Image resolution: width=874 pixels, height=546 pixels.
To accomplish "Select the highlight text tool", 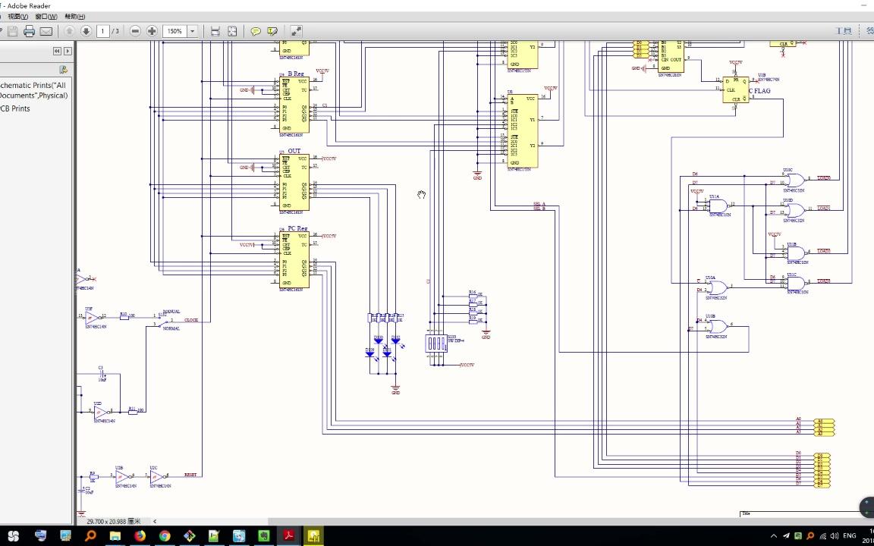I will (272, 31).
